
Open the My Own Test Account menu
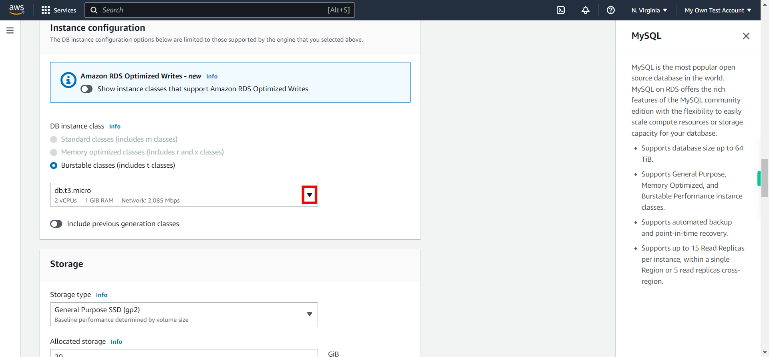[718, 10]
